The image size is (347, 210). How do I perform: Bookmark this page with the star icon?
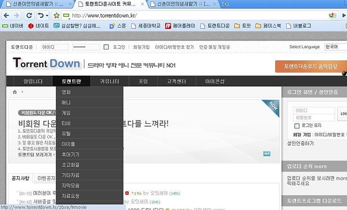(x=56, y=15)
